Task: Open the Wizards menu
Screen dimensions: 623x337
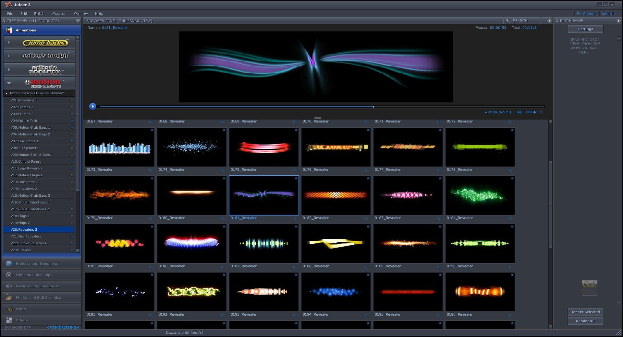Action: tap(59, 14)
